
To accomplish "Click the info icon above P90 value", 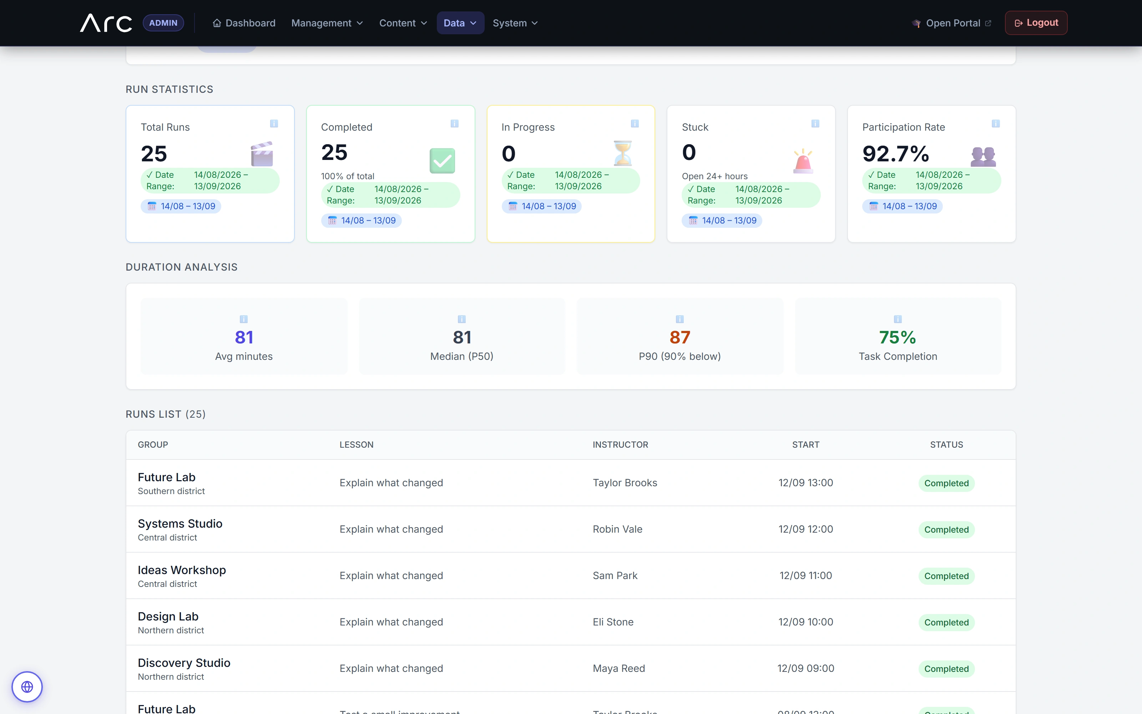I will tap(679, 319).
